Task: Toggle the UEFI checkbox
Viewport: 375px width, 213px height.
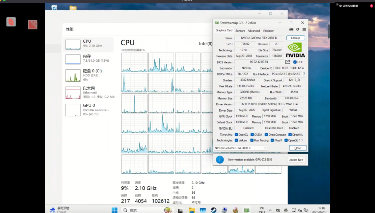Action: click(295, 62)
